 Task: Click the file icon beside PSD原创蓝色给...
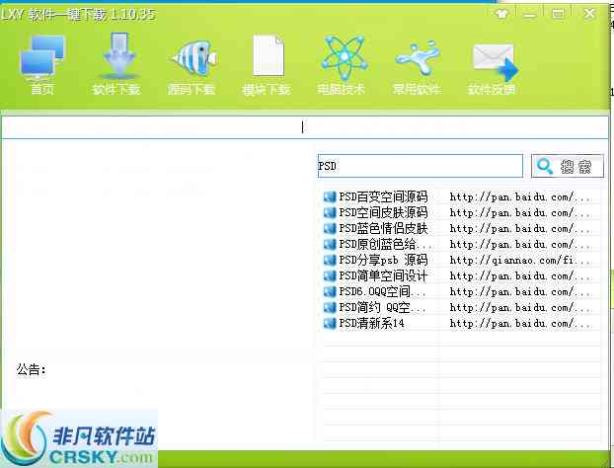[330, 245]
